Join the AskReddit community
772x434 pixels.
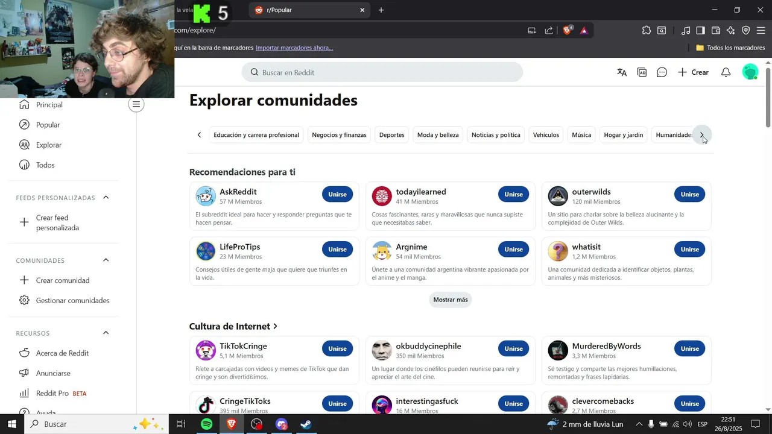(338, 194)
